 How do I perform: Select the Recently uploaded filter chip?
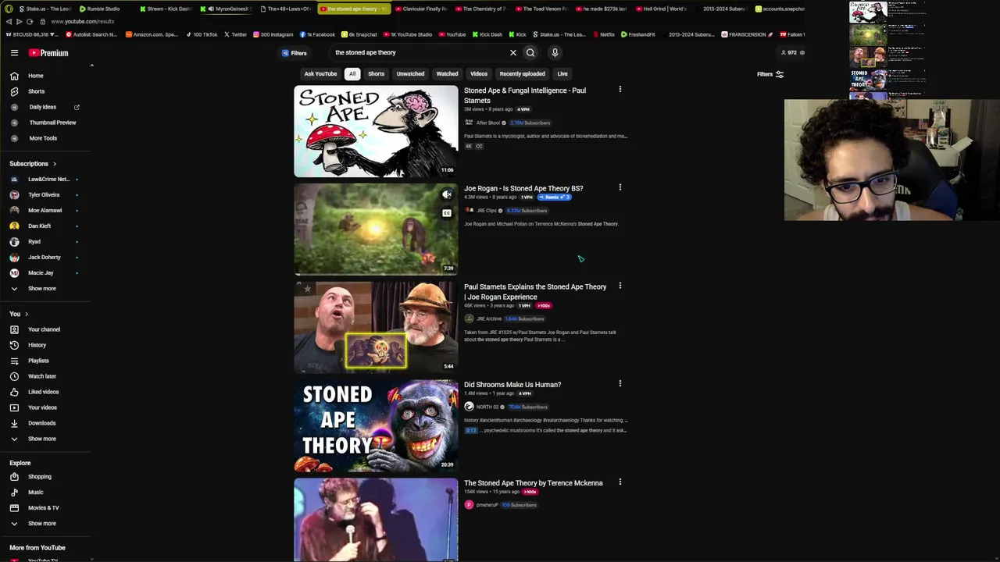point(522,74)
